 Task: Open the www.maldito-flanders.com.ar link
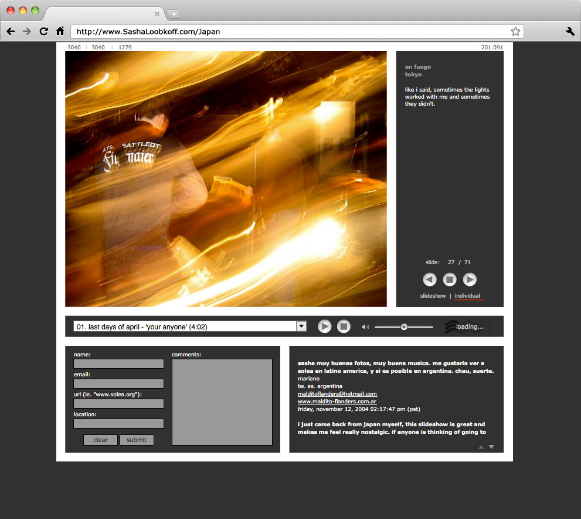[337, 402]
